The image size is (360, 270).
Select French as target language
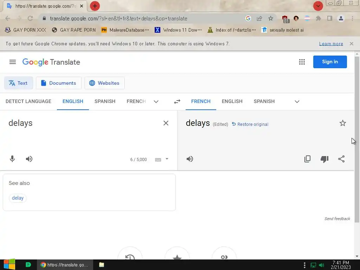(x=201, y=101)
